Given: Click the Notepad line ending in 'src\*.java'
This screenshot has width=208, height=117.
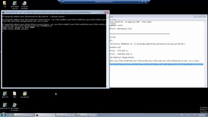Looking at the screenshot, I should point(154,61).
